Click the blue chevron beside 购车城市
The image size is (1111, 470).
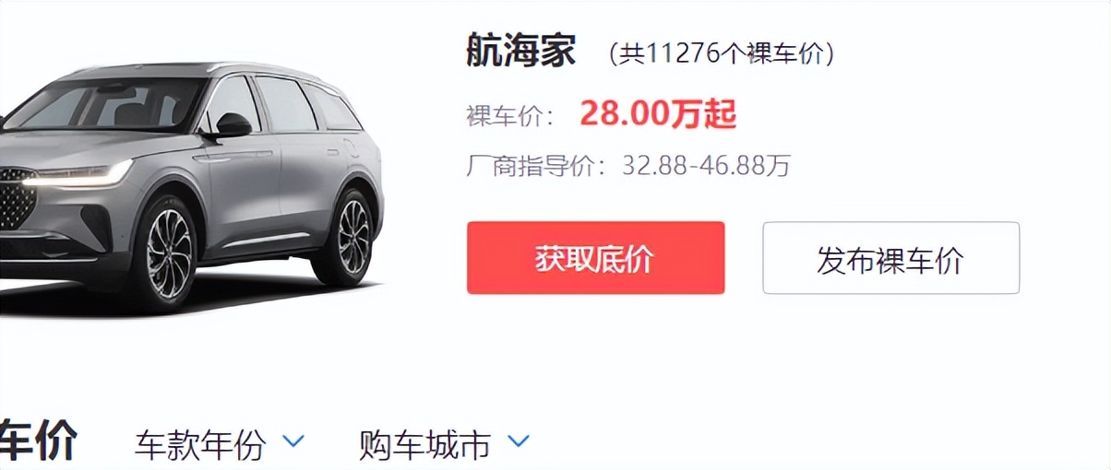click(x=519, y=442)
